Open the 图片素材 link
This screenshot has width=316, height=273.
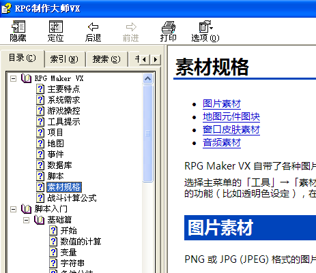click(222, 103)
